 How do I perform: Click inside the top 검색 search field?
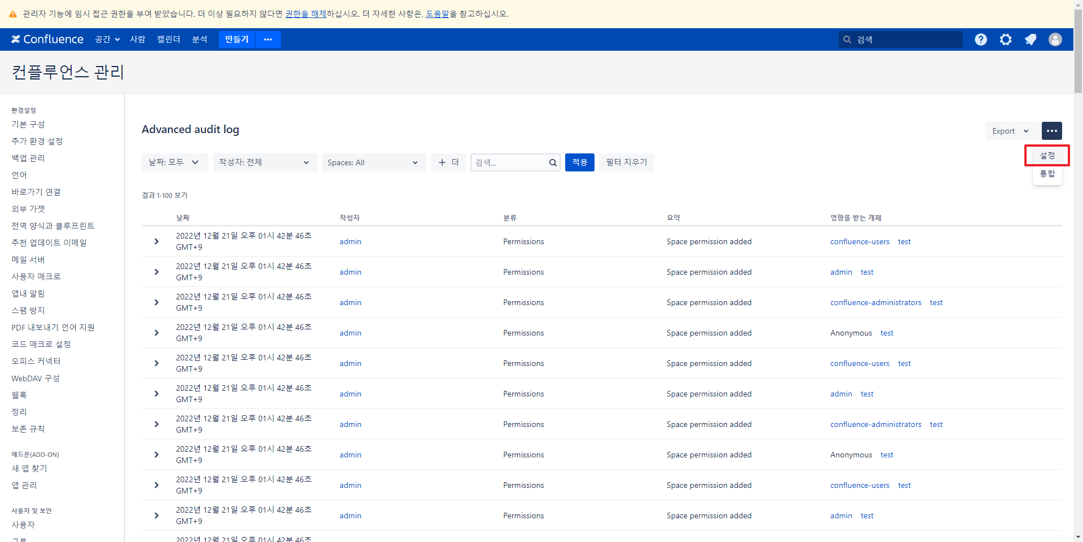pyautogui.click(x=901, y=39)
